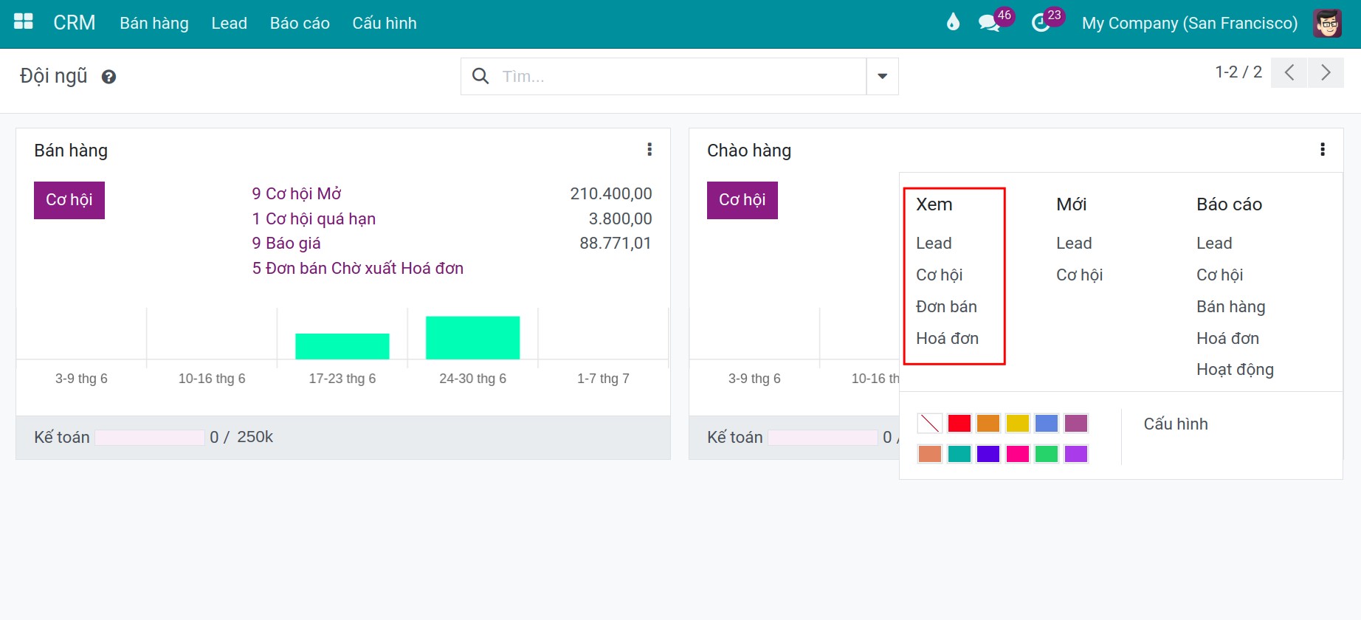
Task: Select Hoá đơn under Xem
Action: pos(947,338)
